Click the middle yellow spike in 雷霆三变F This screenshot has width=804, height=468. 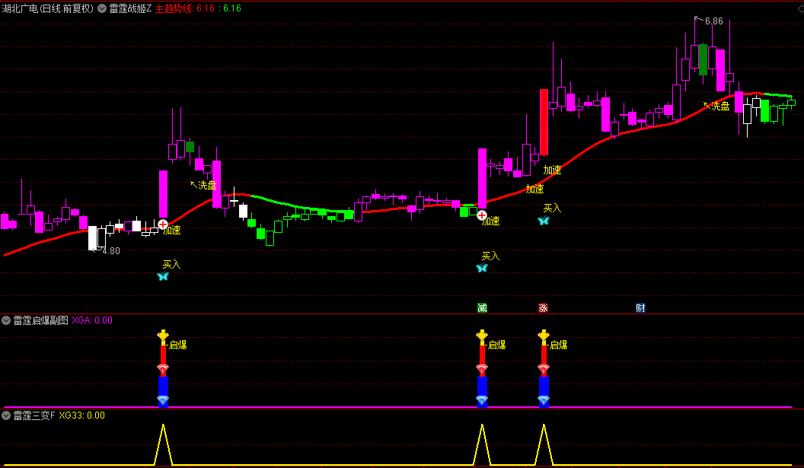[482, 444]
